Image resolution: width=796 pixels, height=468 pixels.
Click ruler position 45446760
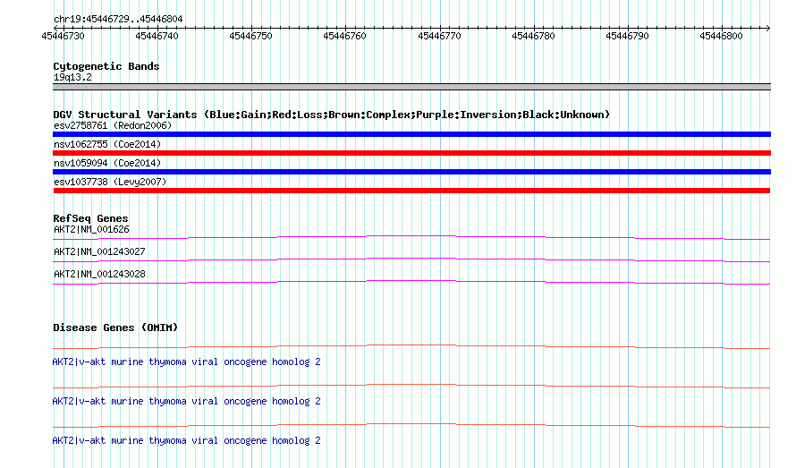tap(344, 36)
